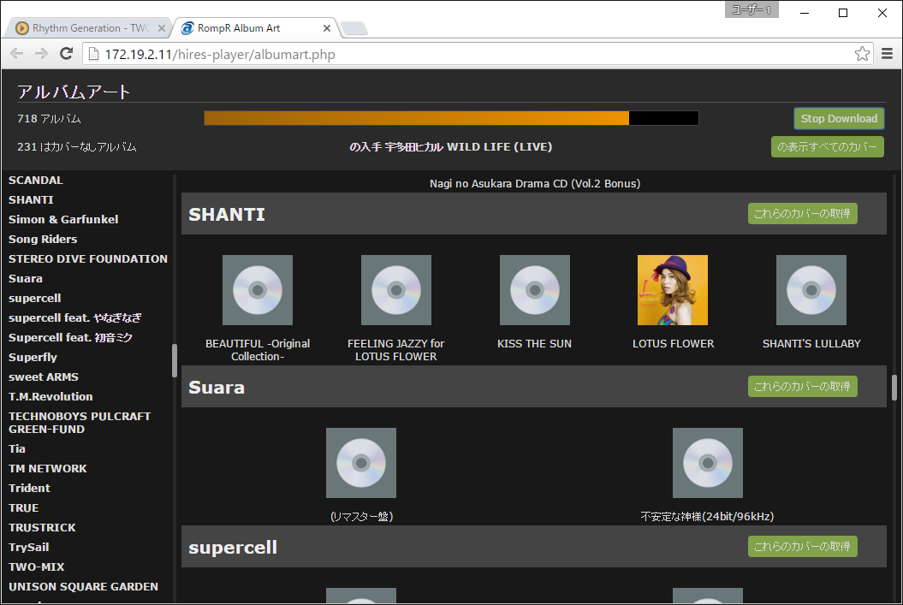The width and height of the screenshot is (903, 605).
Task: Open the Chrome hamburger menu
Action: point(887,54)
